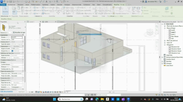This screenshot has width=183, height=102.
Task: Expand the Groupes node
Action: (x=162, y=63)
